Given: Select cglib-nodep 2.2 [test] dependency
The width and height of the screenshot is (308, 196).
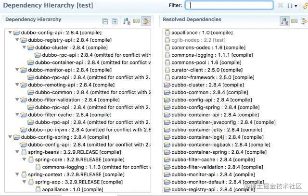Looking at the screenshot, I should (x=195, y=40).
